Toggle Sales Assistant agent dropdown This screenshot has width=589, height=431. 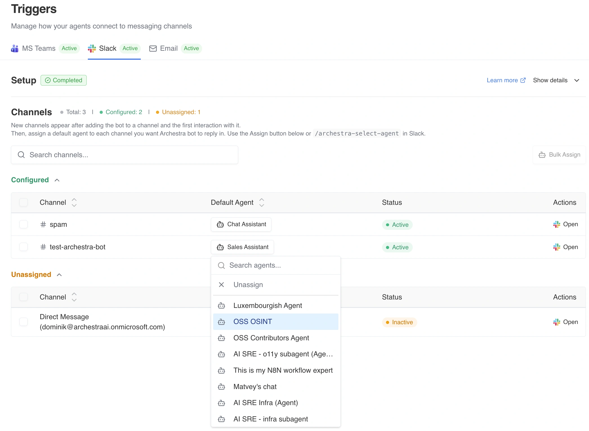pyautogui.click(x=242, y=247)
